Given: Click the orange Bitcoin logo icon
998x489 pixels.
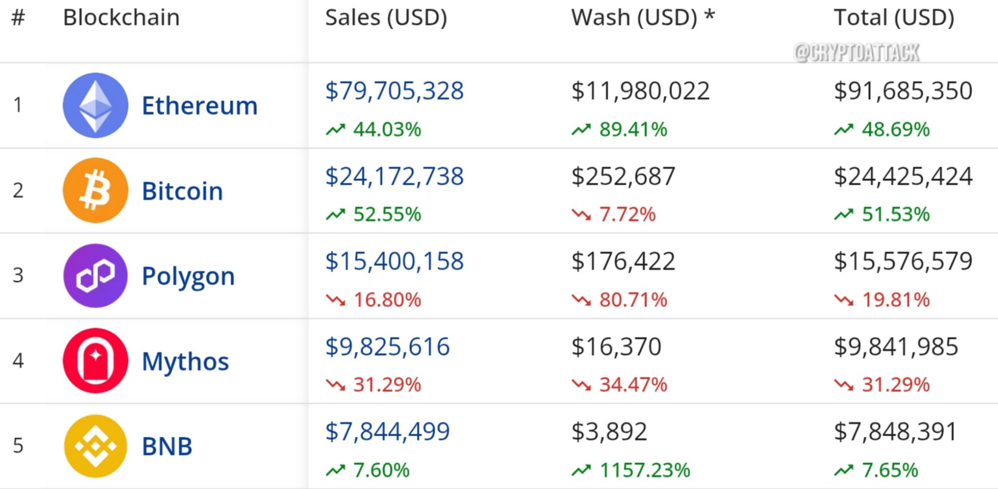Looking at the screenshot, I should click(96, 190).
